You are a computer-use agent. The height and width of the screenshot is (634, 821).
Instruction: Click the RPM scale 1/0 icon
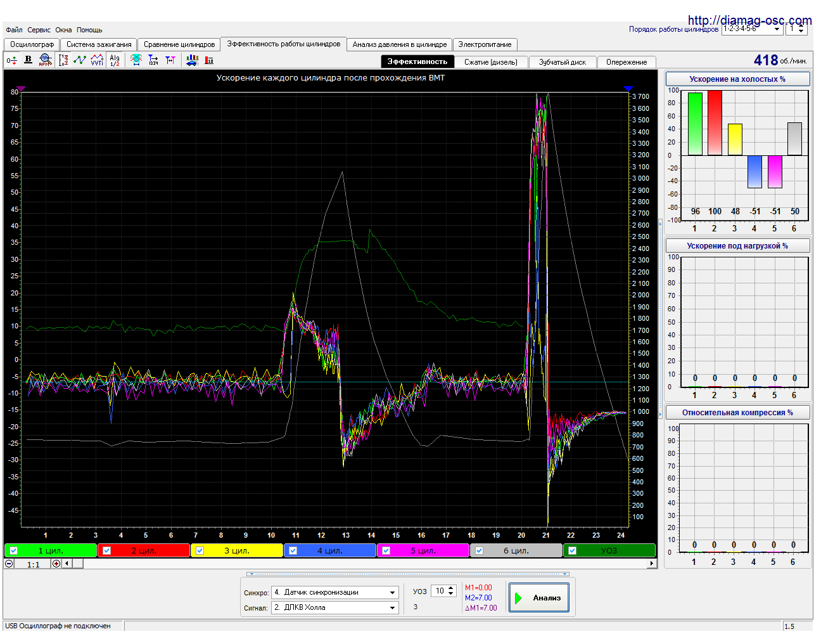[x=63, y=60]
